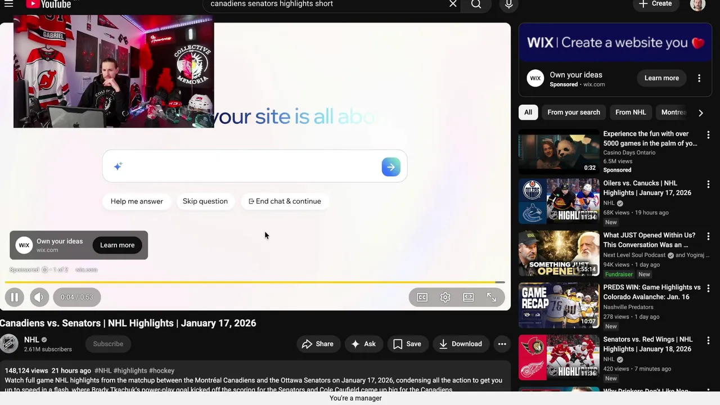Click Learn more in the sidebar Wix ad
The image size is (720, 405).
661,78
